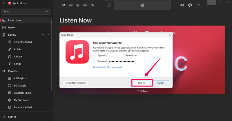The height and width of the screenshot is (121, 232).
Task: Click the Password field
Action: 126,61
